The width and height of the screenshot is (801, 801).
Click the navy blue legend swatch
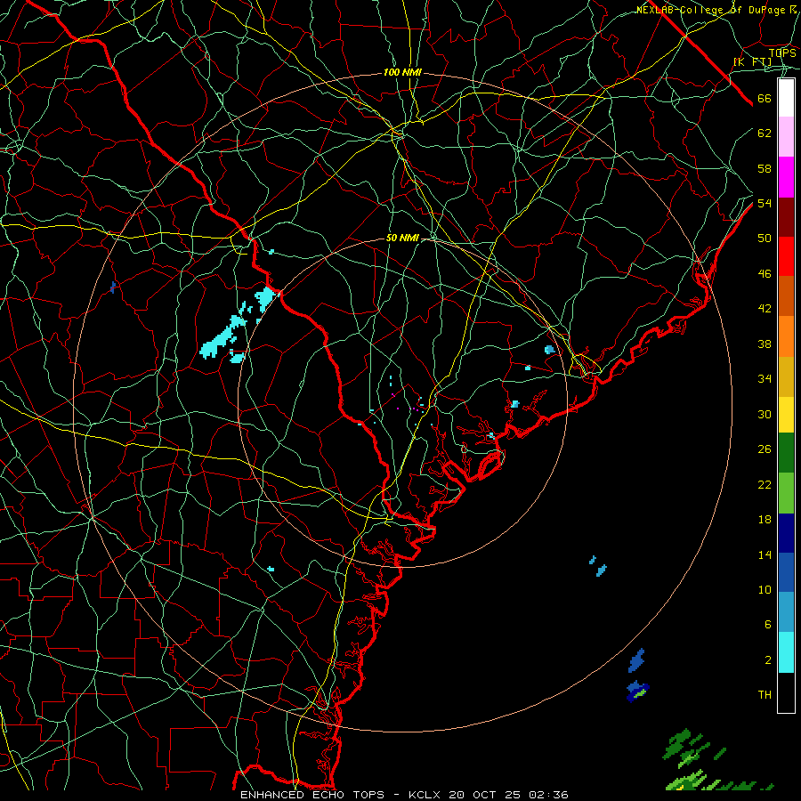(786, 533)
